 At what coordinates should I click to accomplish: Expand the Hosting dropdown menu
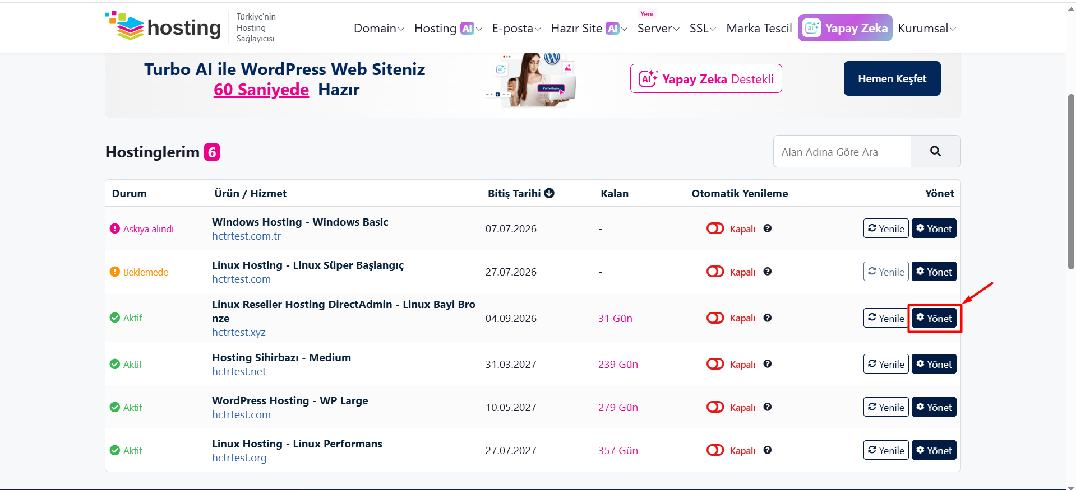tap(448, 29)
